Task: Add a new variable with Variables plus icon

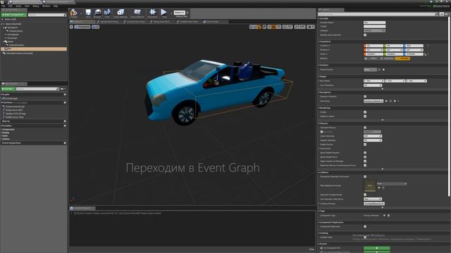Action: click(65, 126)
